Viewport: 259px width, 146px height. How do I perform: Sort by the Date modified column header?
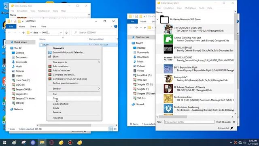(x=96, y=39)
